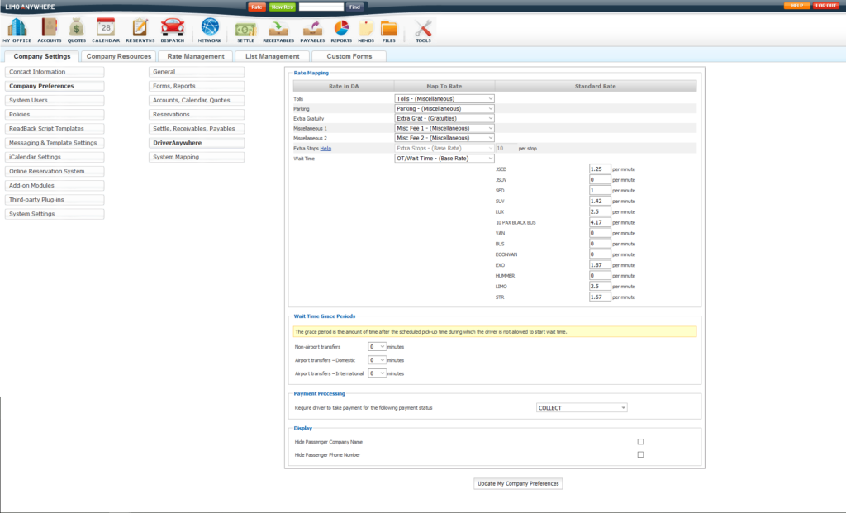Screen dimensions: 846x513
Task: Select System Mapping in preferences list
Action: point(197,157)
